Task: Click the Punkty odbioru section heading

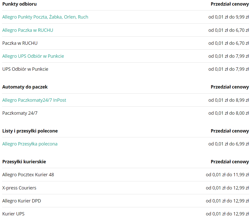Action: pyautogui.click(x=20, y=4)
